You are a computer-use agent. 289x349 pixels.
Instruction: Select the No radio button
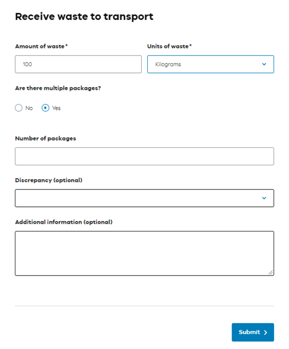(19, 108)
